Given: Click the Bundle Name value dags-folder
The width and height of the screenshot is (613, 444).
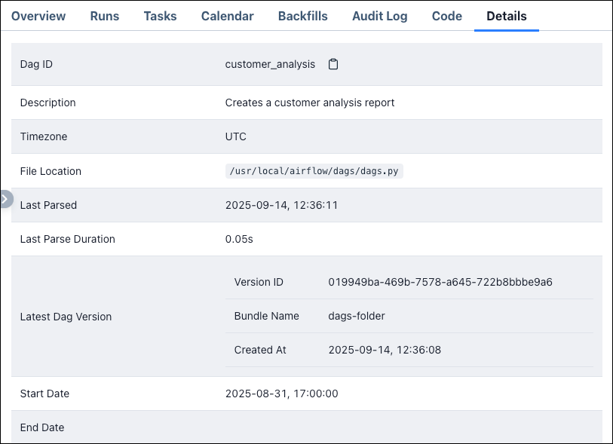Looking at the screenshot, I should (x=357, y=316).
